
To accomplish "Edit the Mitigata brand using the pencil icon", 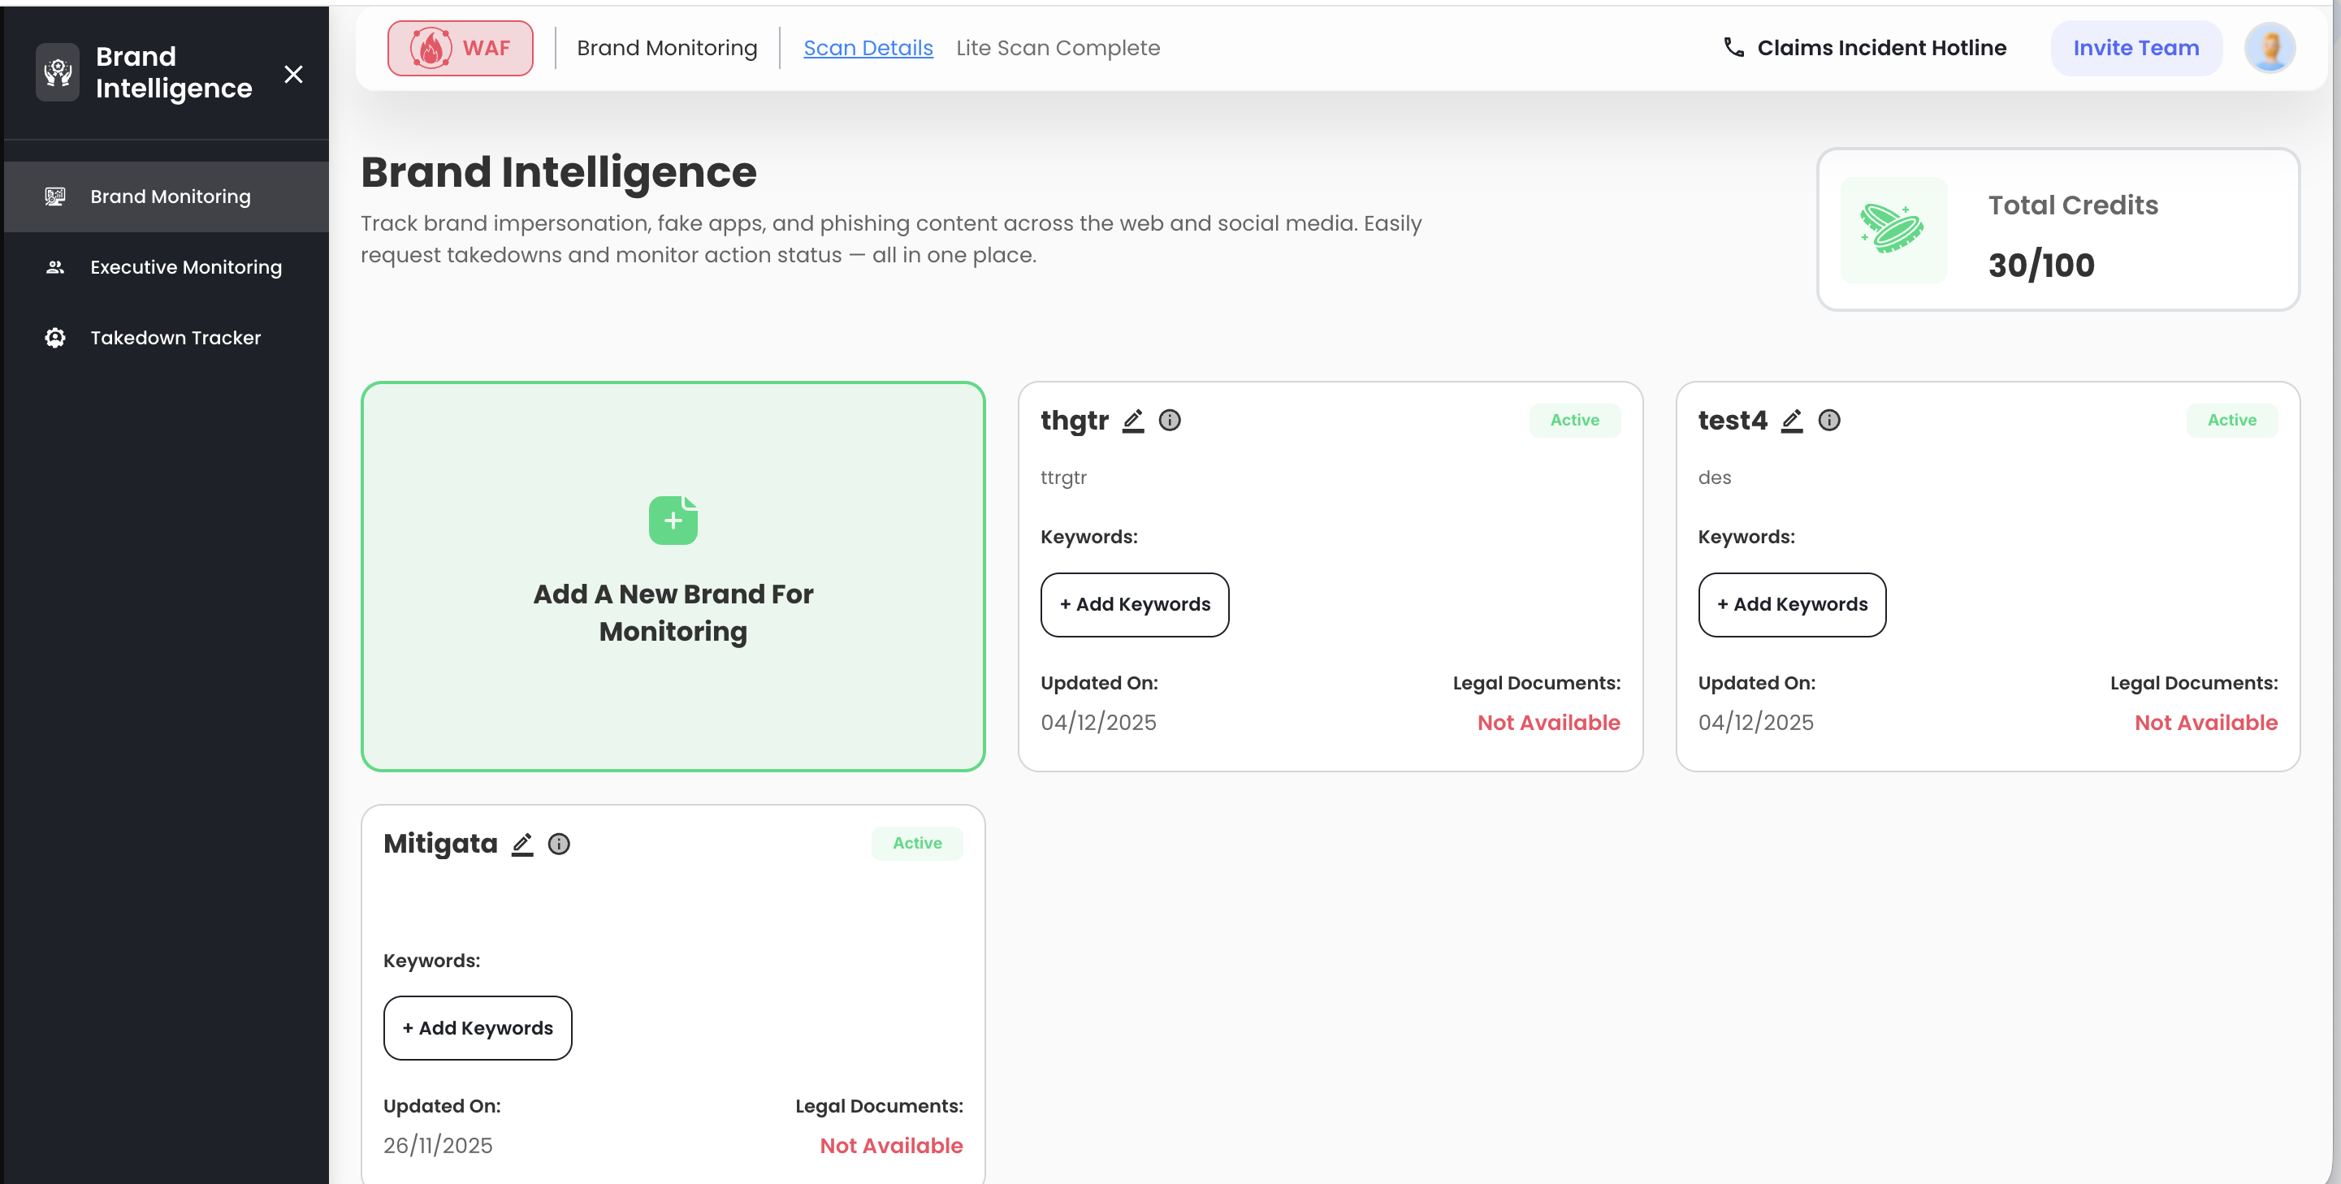I will tap(522, 843).
